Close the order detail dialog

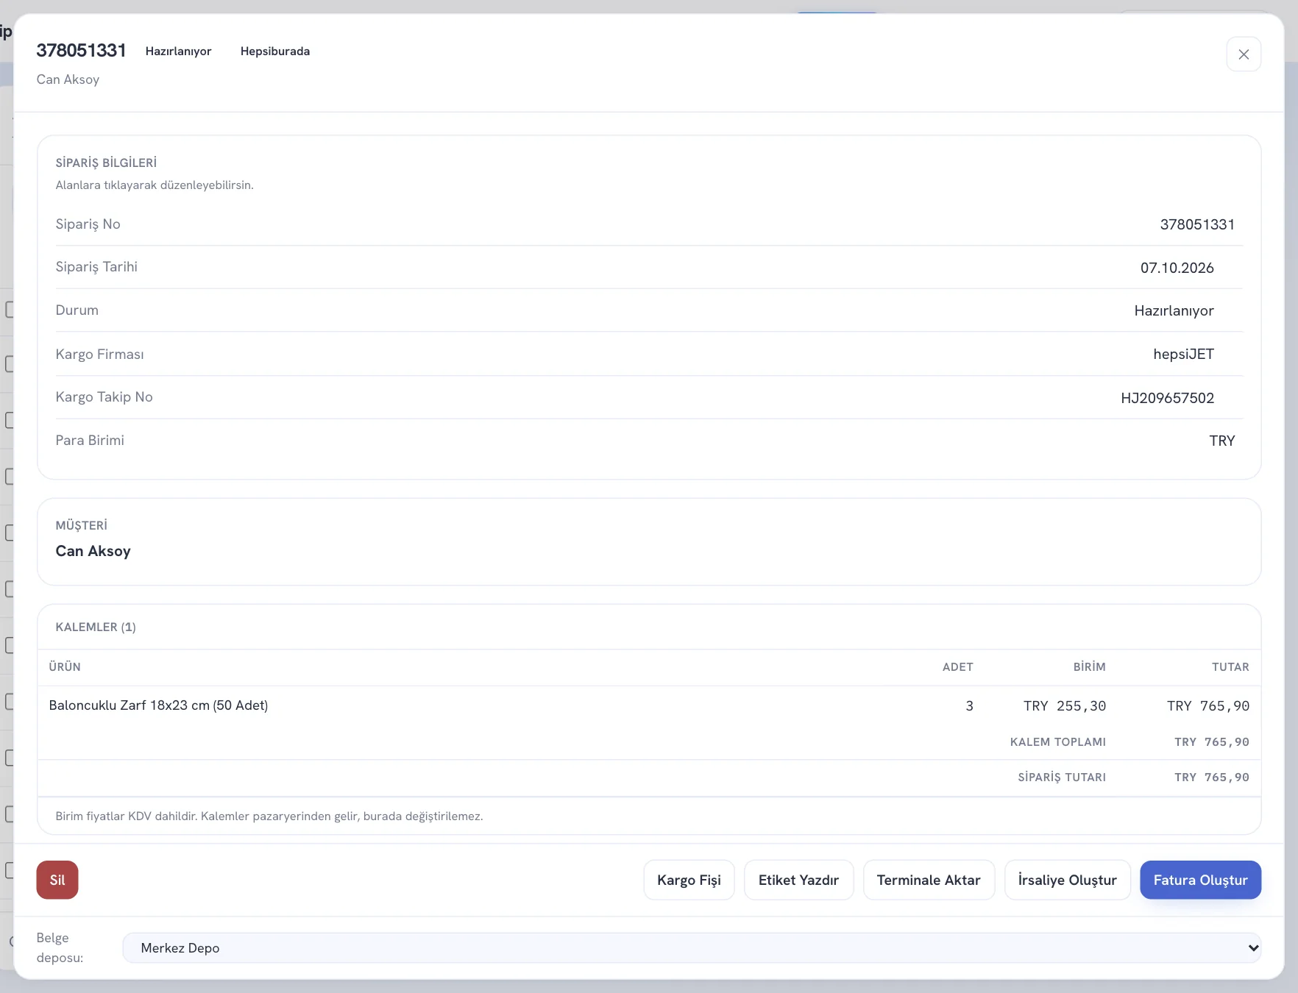pyautogui.click(x=1244, y=54)
